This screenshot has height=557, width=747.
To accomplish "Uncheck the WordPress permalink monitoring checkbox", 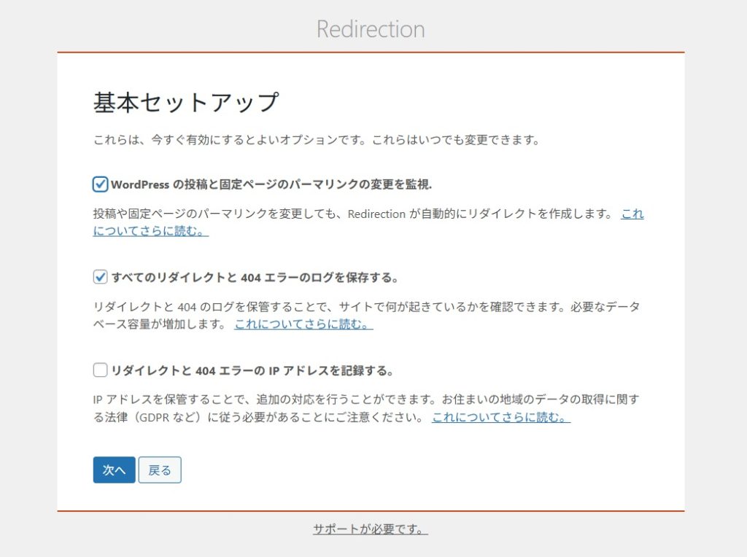I will 100,184.
